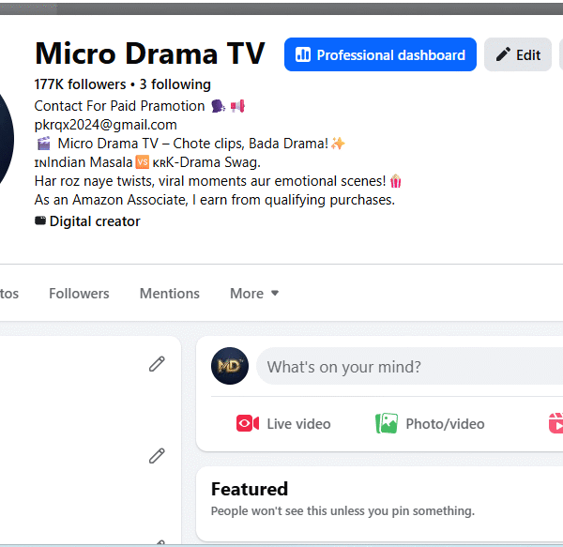563x547 pixels.
Task: Click the "Har roz naye twists" bio line
Action: coord(218,181)
